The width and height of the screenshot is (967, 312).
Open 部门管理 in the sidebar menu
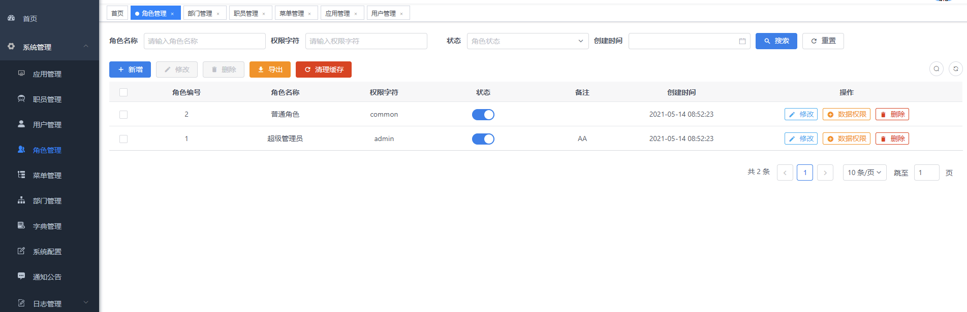(x=47, y=201)
